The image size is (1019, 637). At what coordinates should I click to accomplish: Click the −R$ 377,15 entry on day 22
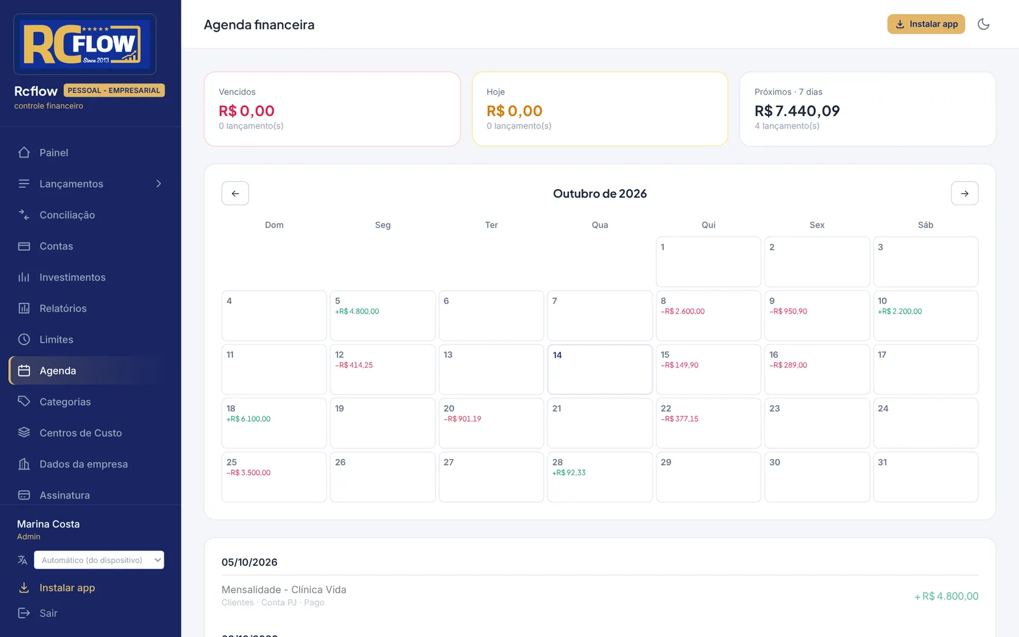680,419
